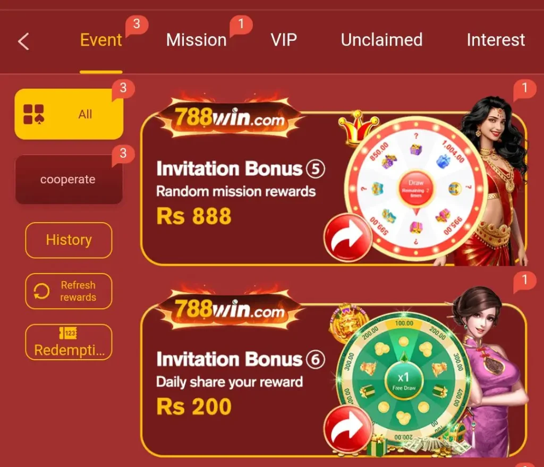Viewport: 544px width, 467px height.
Task: Switch to the Mission tab
Action: pos(197,40)
